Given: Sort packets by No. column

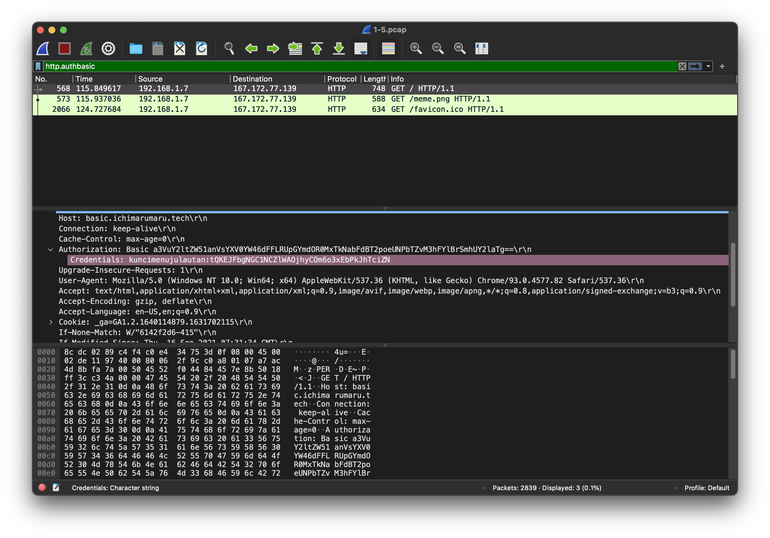Looking at the screenshot, I should tap(53, 79).
